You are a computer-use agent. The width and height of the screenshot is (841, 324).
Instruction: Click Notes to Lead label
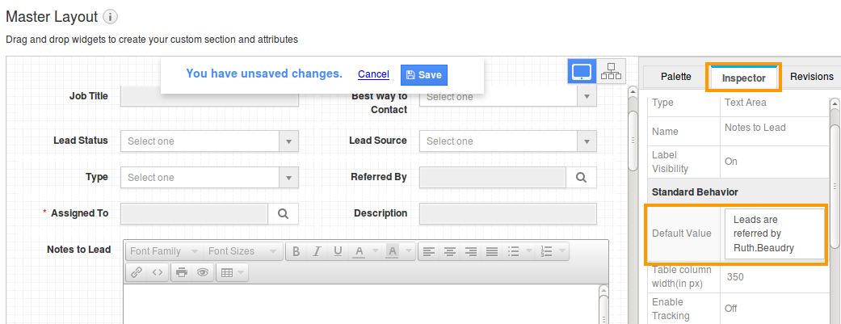[79, 250]
